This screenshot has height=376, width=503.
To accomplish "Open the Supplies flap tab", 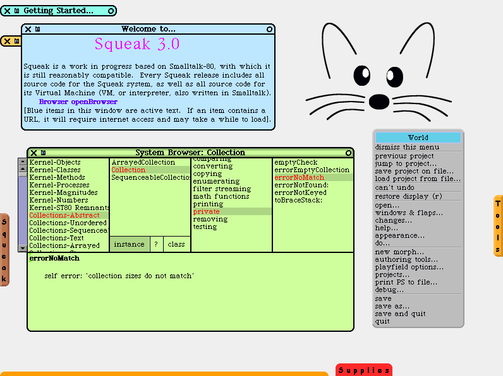I will point(364,370).
